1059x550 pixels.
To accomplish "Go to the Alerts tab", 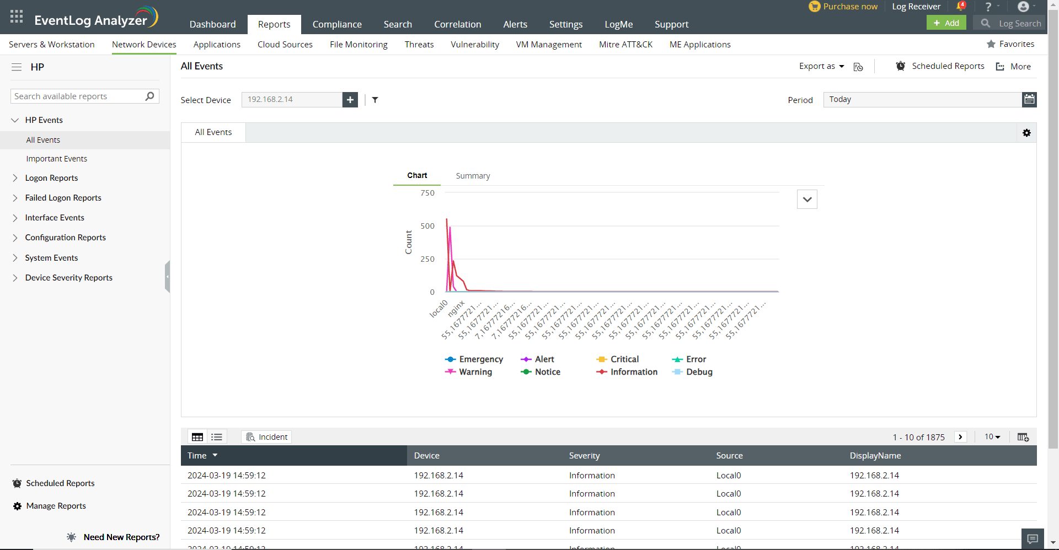I will pos(515,24).
